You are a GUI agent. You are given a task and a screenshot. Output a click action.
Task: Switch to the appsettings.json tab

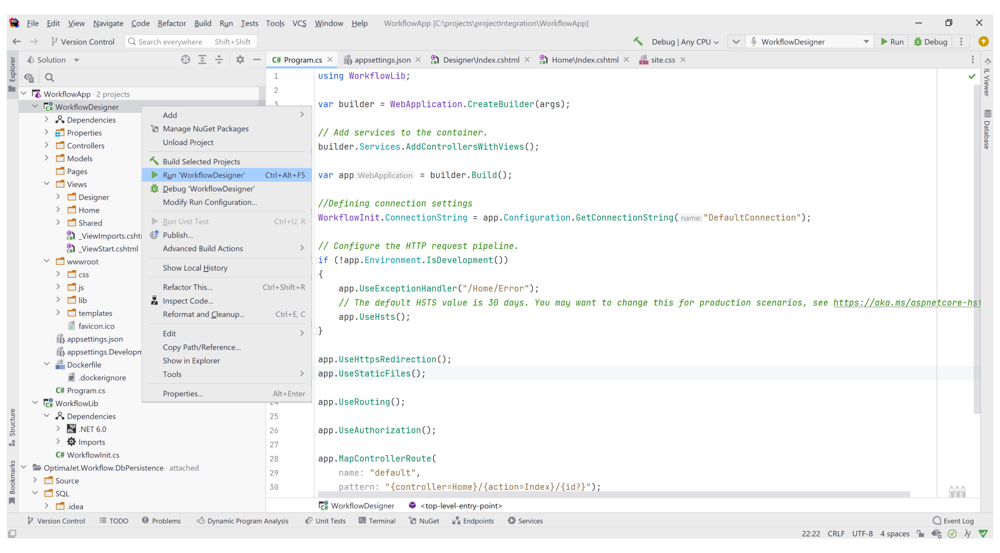pos(382,60)
